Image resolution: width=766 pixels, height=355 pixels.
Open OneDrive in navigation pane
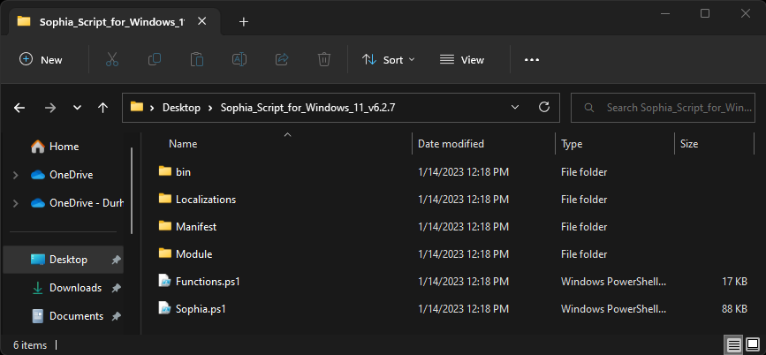coord(62,175)
